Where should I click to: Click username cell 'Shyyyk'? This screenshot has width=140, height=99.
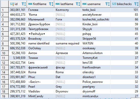tap(96, 29)
